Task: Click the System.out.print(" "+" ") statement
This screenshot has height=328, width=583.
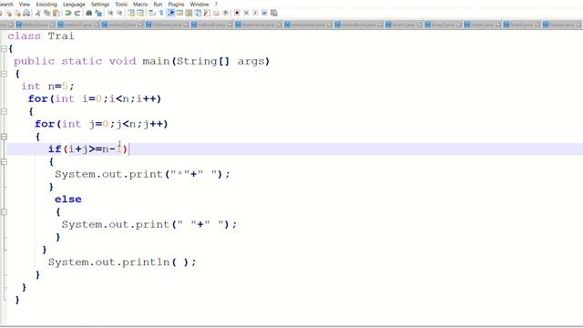Action: pos(149,225)
